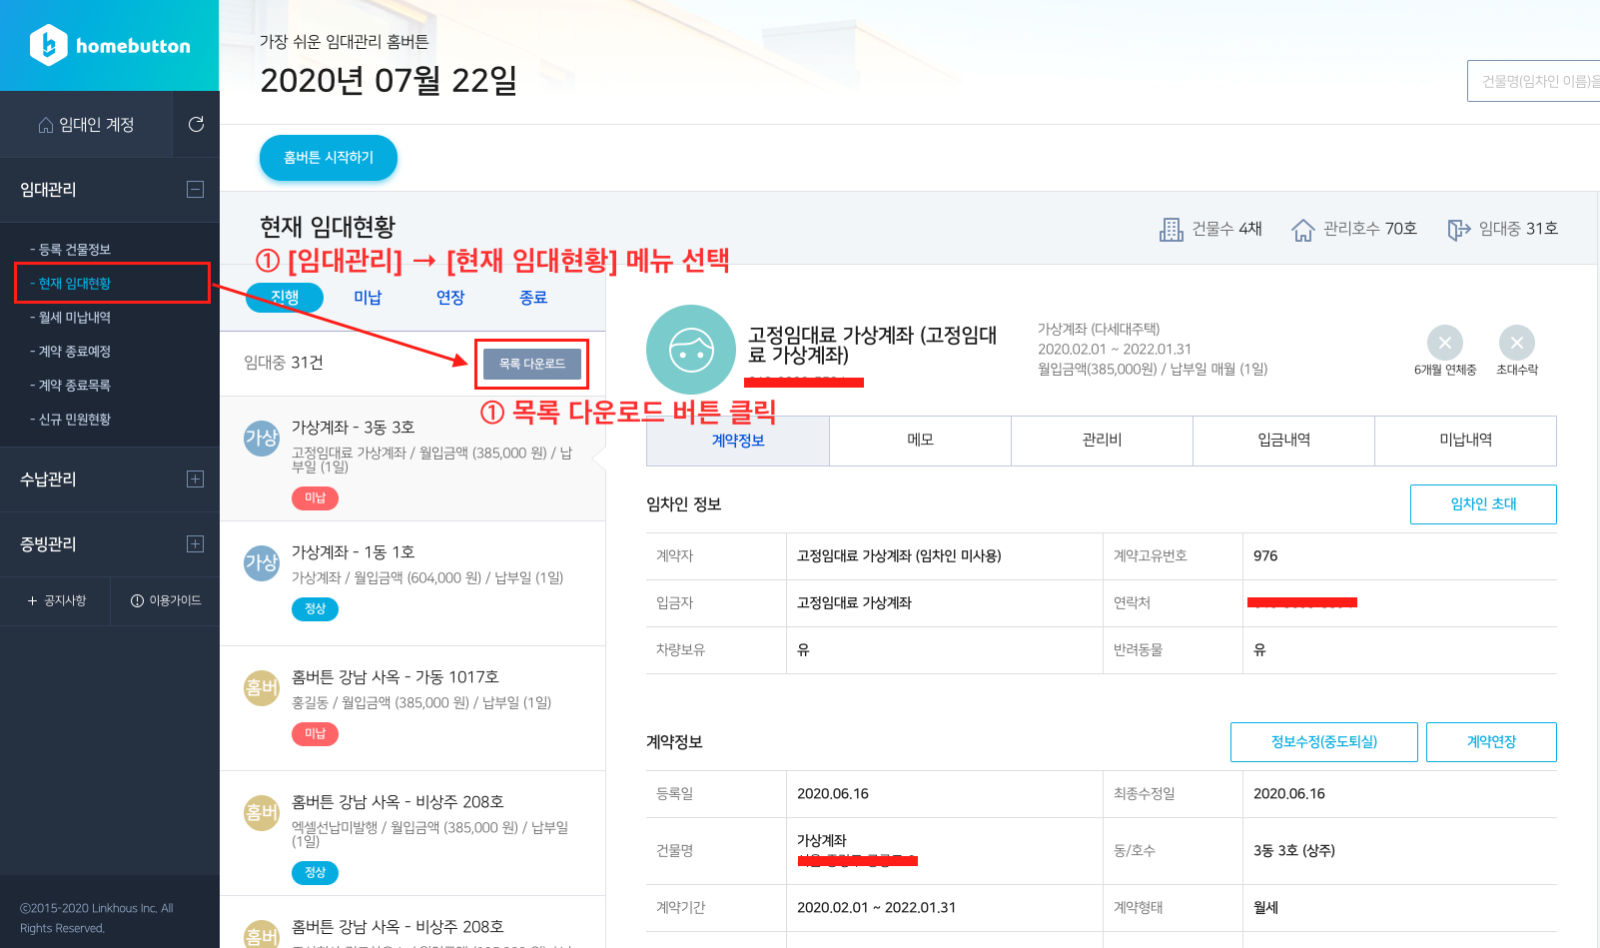Open the 입금내역 tab

[1284, 441]
